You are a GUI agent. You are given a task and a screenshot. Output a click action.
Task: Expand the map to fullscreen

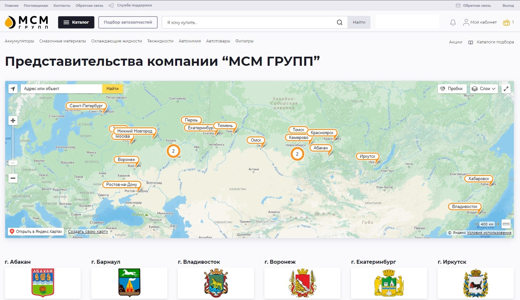tap(506, 89)
